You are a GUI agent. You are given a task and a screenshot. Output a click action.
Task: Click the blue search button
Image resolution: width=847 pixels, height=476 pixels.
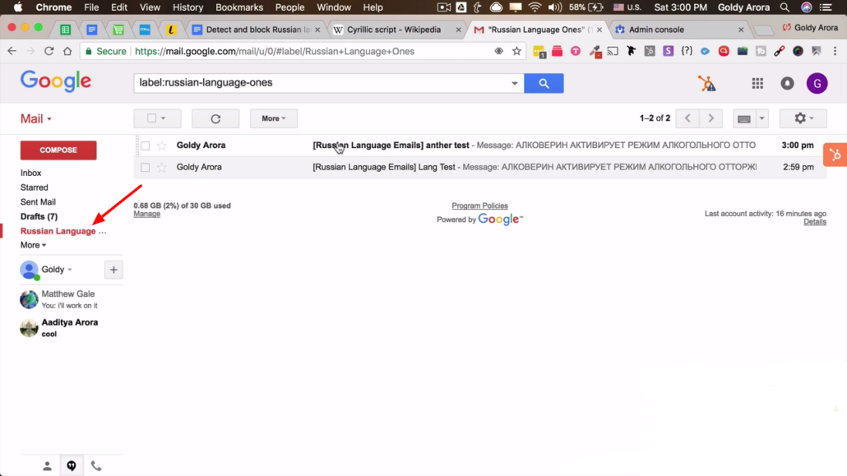(x=544, y=83)
